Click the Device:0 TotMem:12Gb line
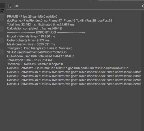This screenshot has height=131, width=144. 68,68
